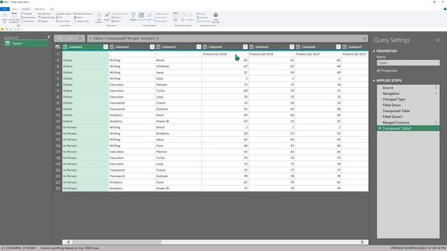Collapse the Queries pane
447x251 pixels.
click(x=48, y=37)
